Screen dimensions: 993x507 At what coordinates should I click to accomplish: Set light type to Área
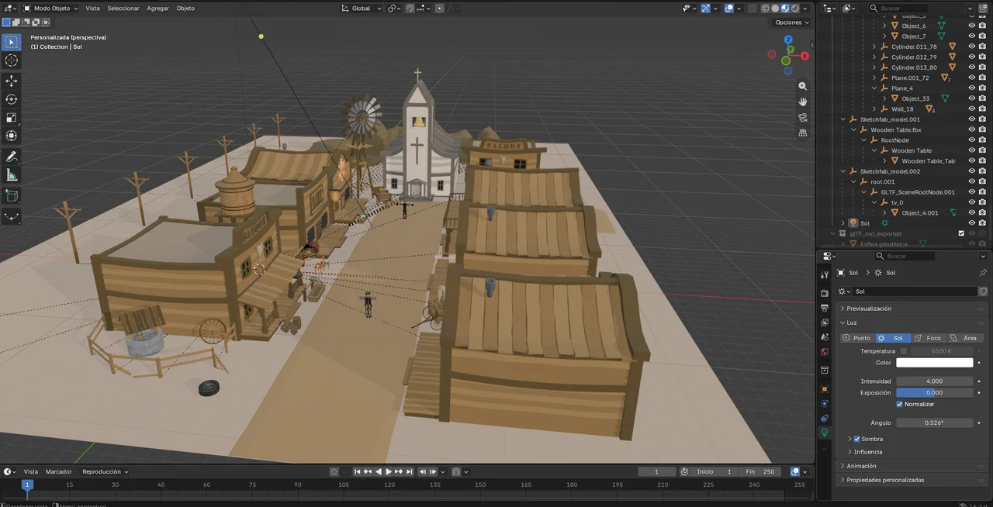(965, 338)
